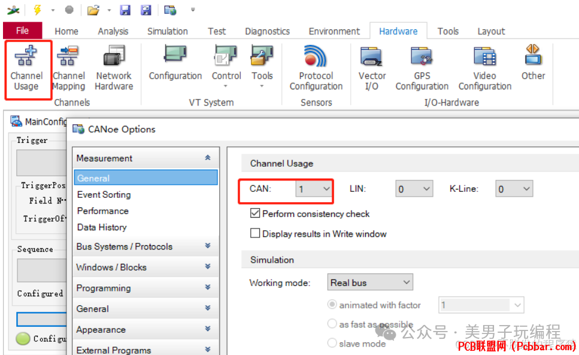Toggle Perform consistency check checkbox
Screen dimensions: 579x355
[255, 213]
